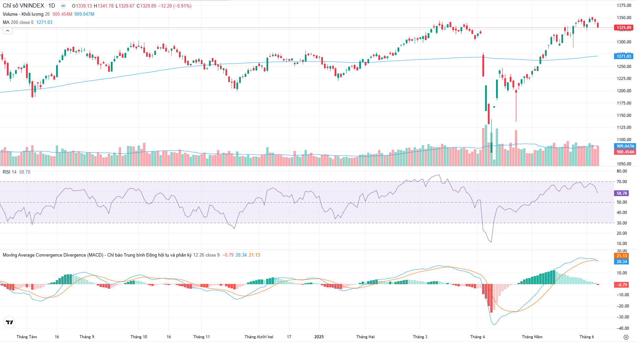Click the market status pill beside 1D
The image size is (637, 342).
63,6
